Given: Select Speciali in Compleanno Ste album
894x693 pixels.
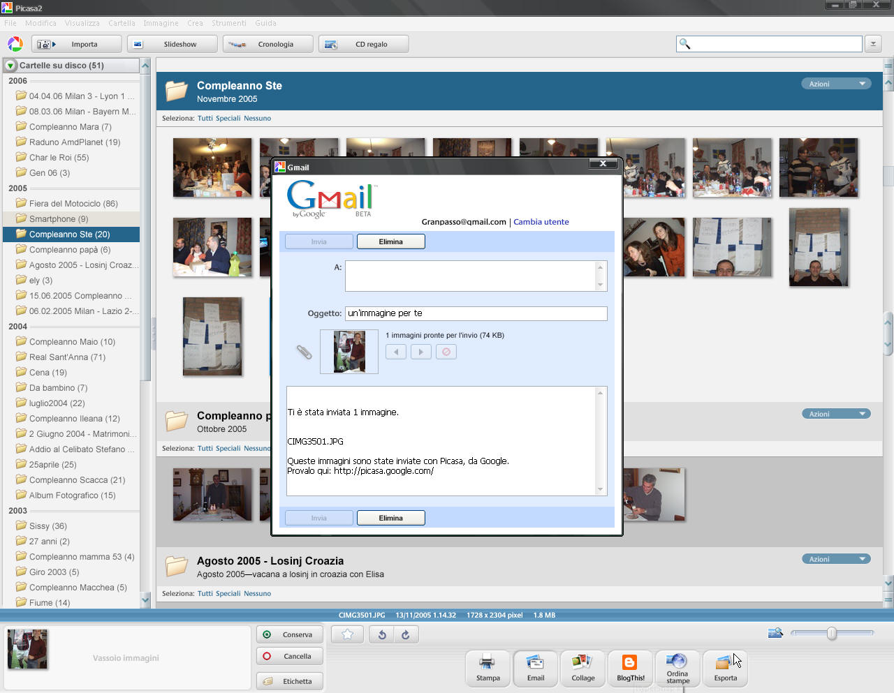Looking at the screenshot, I should [228, 118].
